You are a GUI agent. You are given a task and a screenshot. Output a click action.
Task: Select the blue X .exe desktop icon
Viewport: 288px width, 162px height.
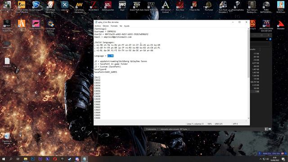65,6
